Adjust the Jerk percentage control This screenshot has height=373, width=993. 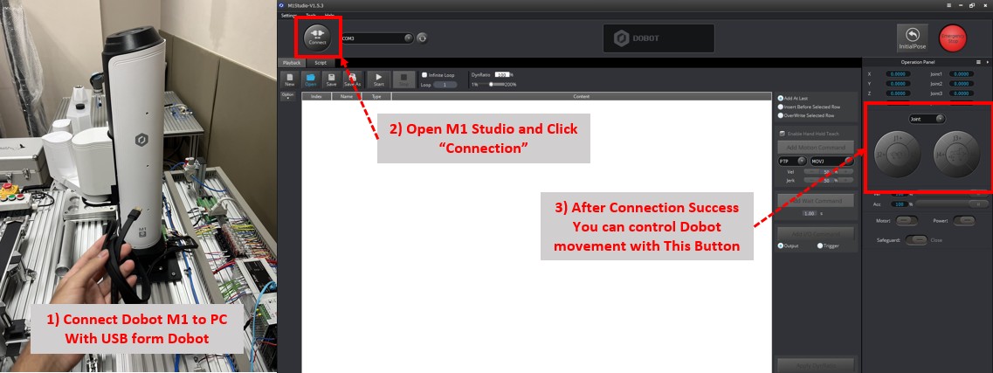tap(829, 180)
